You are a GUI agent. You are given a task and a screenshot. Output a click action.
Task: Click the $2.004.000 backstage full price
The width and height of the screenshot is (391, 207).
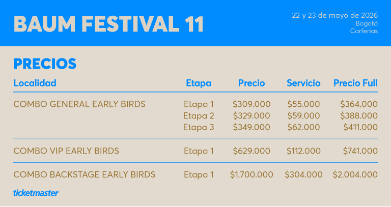point(355,174)
